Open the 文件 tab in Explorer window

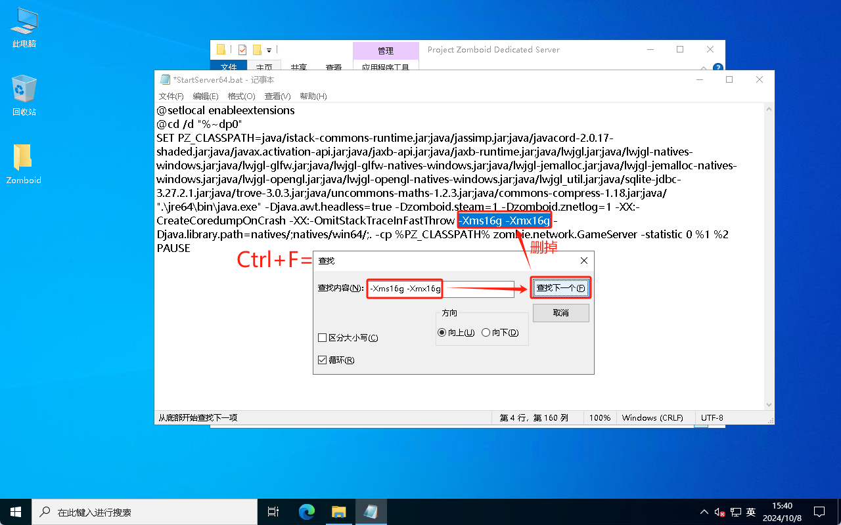click(229, 67)
